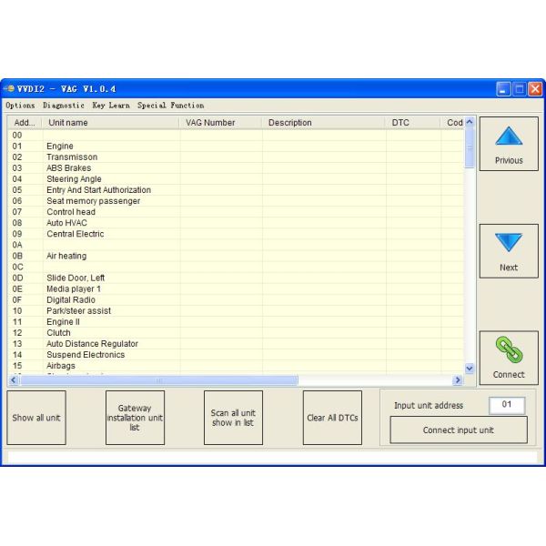This screenshot has width=546, height=546.
Task: Open the Key Learn menu
Action: (111, 106)
